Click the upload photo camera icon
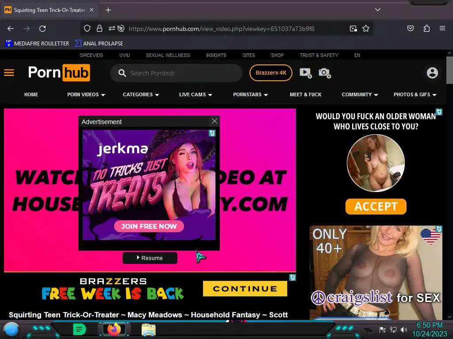Image resolution: width=453 pixels, height=339 pixels. 325,73
